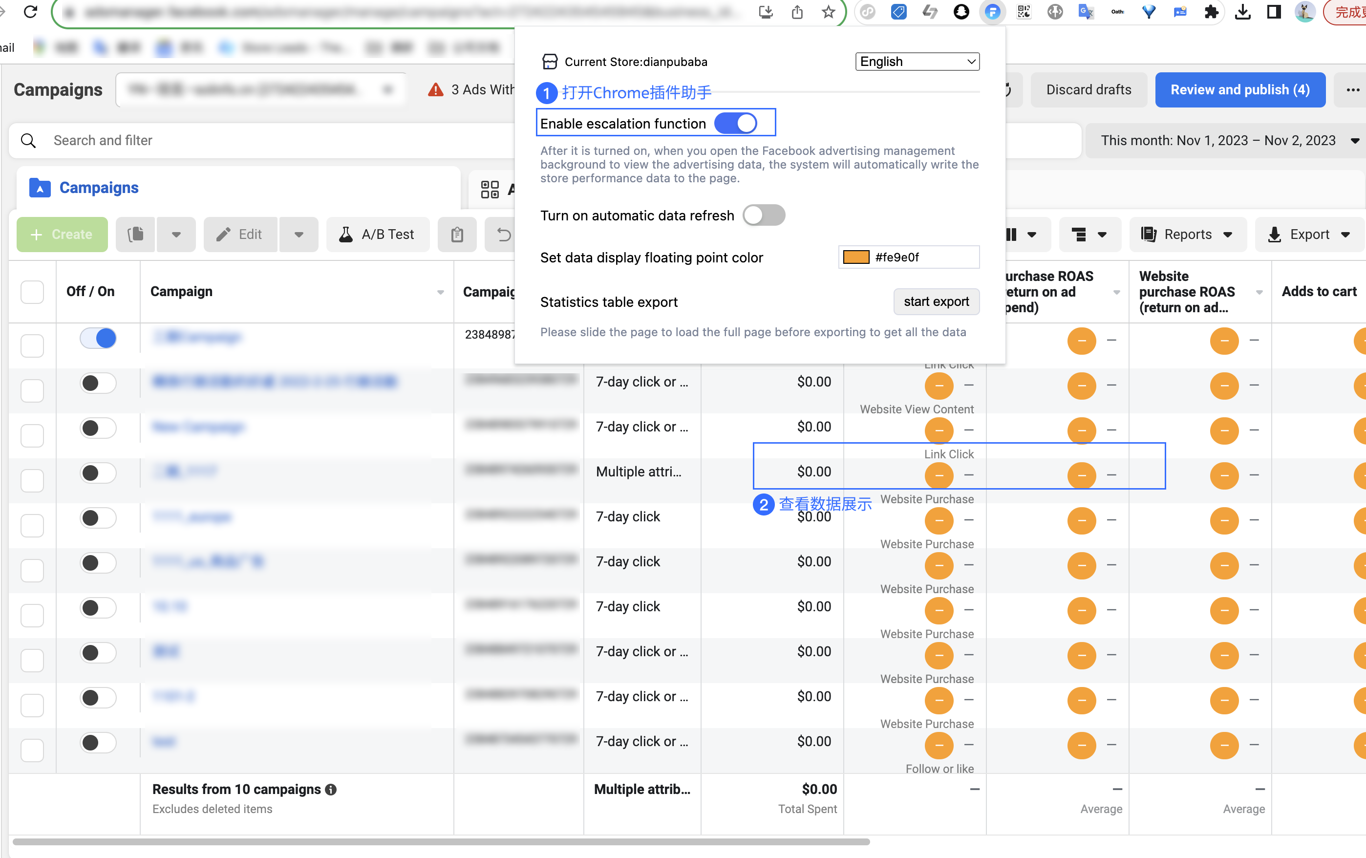Screen dimensions: 1366x858
Task: Click the undo arrow in toolbar
Action: (x=503, y=235)
